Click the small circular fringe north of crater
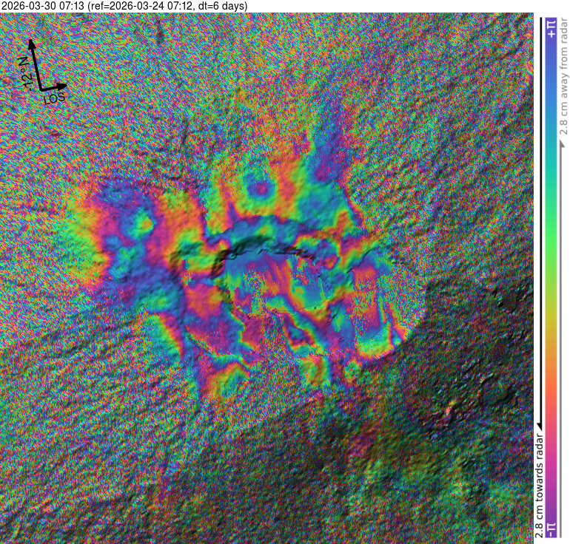 click(258, 188)
